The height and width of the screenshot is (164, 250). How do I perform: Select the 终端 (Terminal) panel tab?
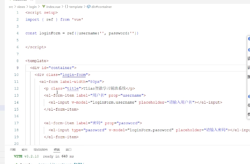(x=57, y=149)
